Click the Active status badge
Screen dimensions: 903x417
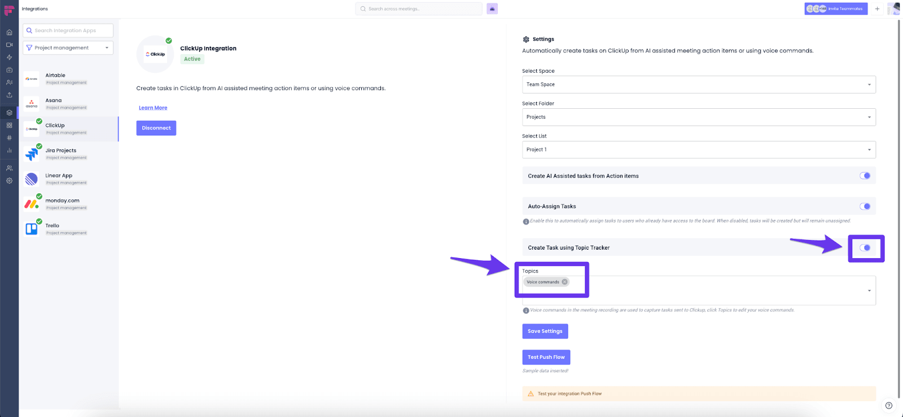tap(192, 59)
